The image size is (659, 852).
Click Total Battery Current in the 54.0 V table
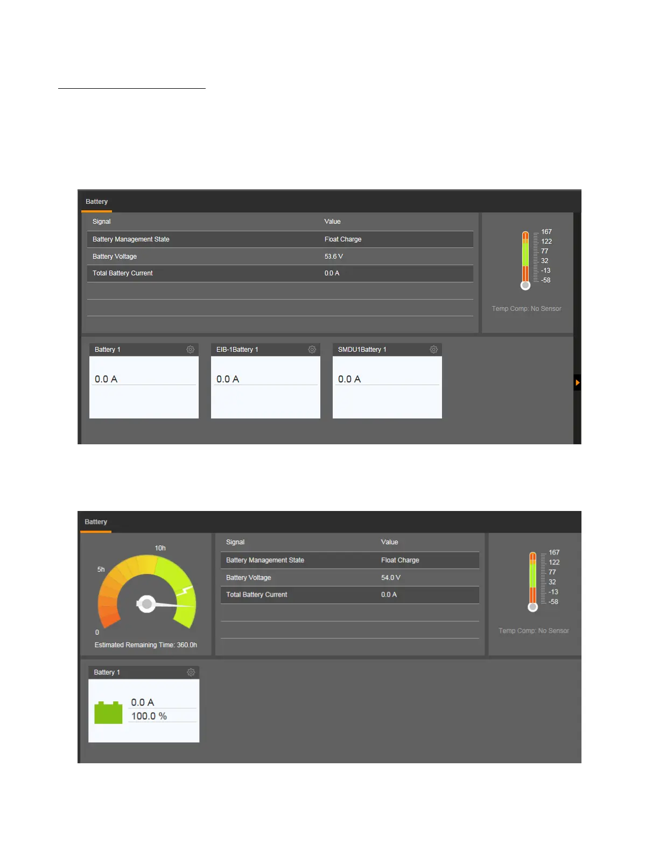coord(257,594)
